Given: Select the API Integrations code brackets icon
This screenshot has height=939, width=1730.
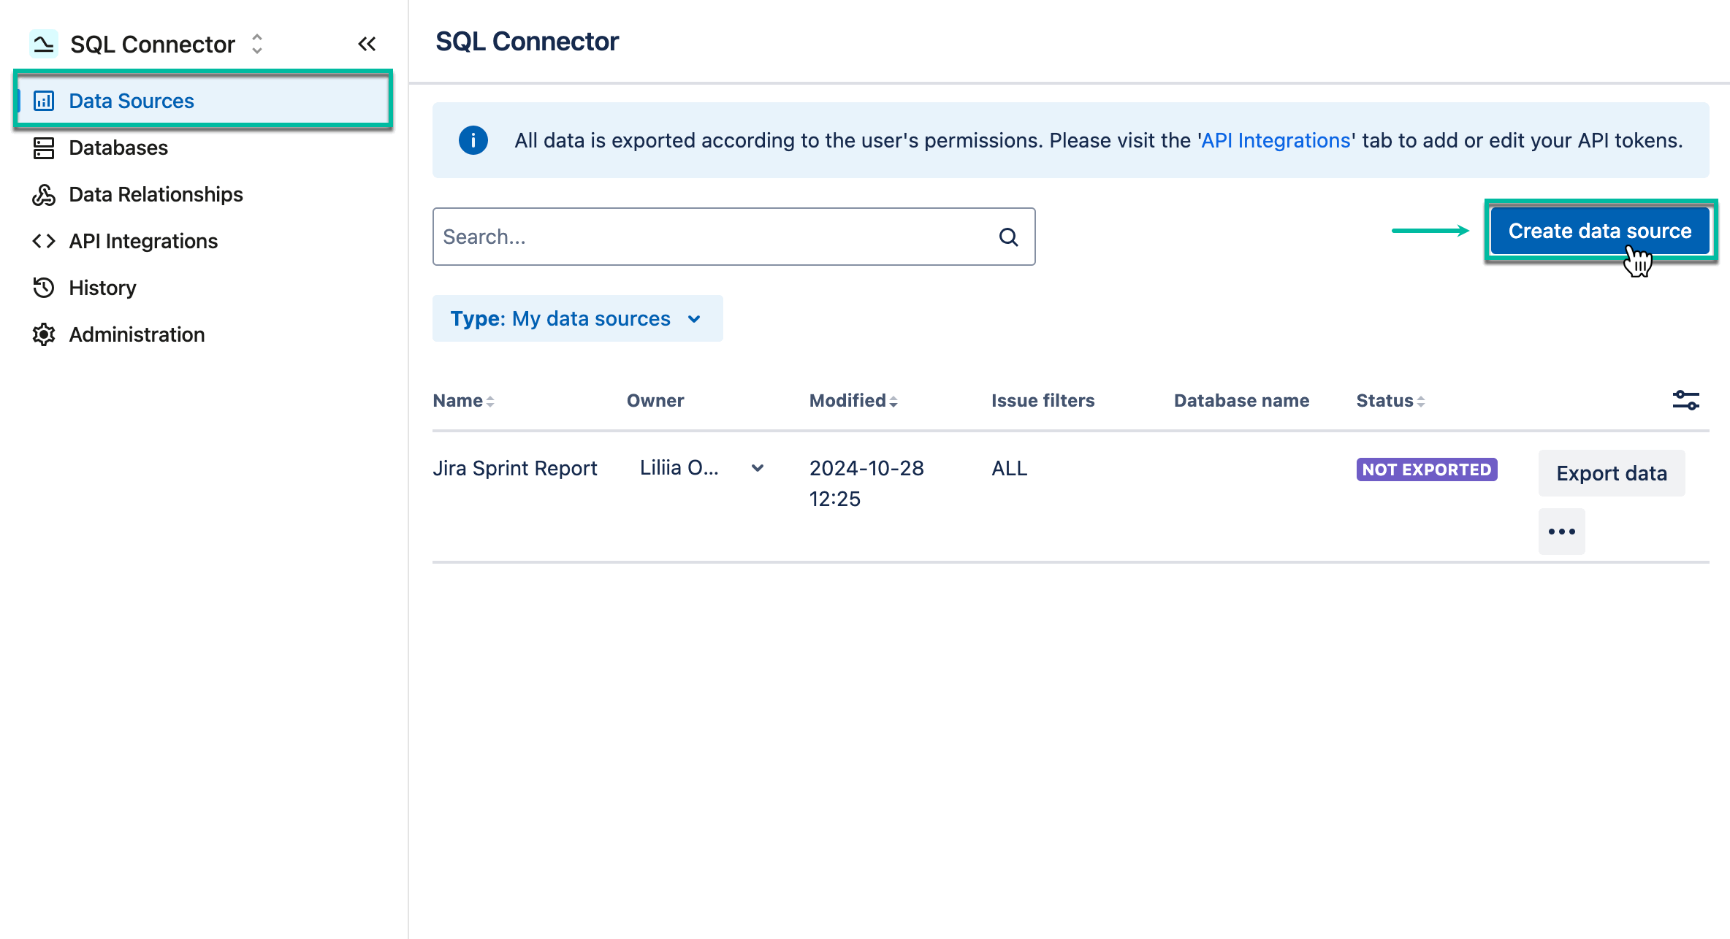Looking at the screenshot, I should [43, 241].
